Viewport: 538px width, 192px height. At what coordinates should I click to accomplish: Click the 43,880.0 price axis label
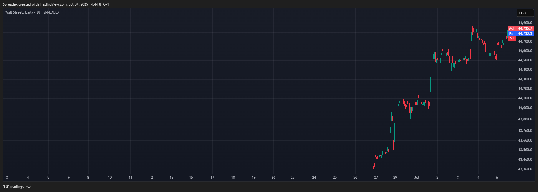point(525,119)
